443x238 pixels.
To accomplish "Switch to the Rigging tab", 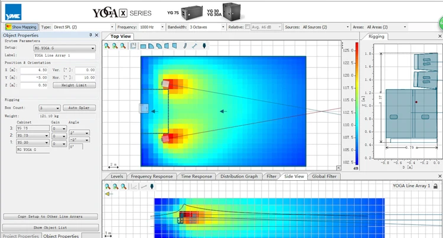I will pyautogui.click(x=376, y=37).
